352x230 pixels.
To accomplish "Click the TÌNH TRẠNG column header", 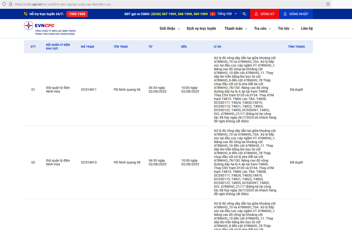I will (x=296, y=47).
